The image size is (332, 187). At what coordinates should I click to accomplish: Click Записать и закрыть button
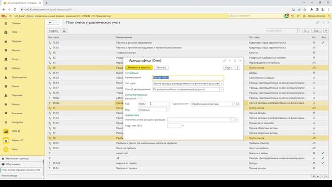[139, 68]
